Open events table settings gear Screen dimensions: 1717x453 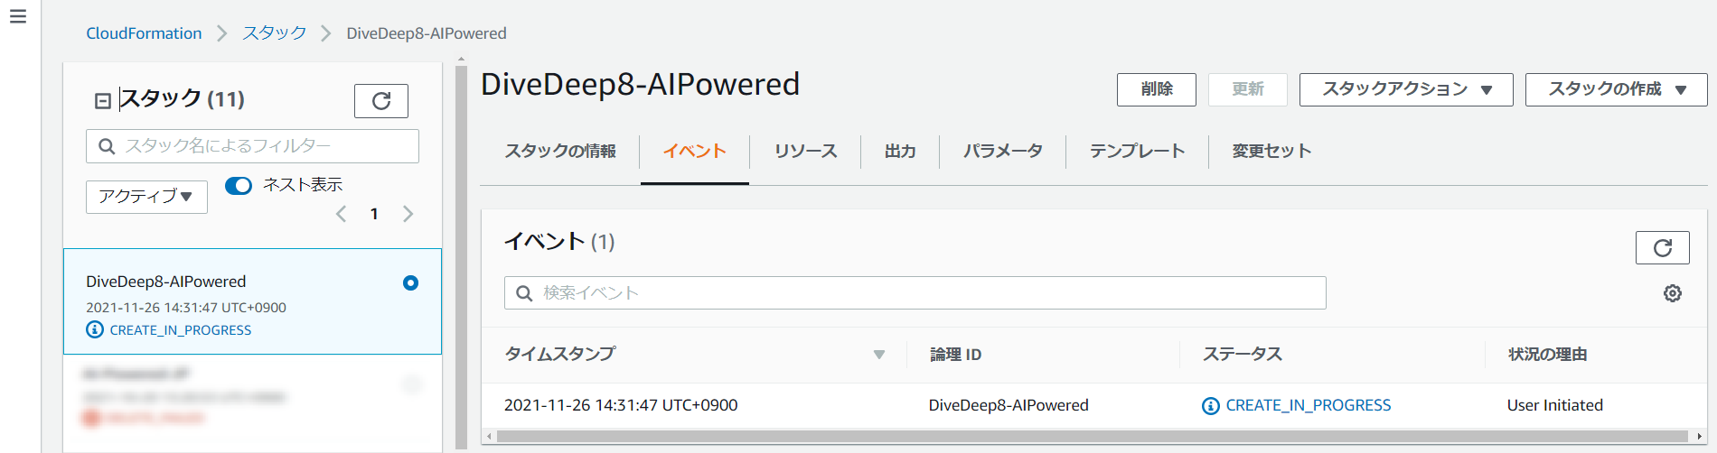pyautogui.click(x=1673, y=293)
